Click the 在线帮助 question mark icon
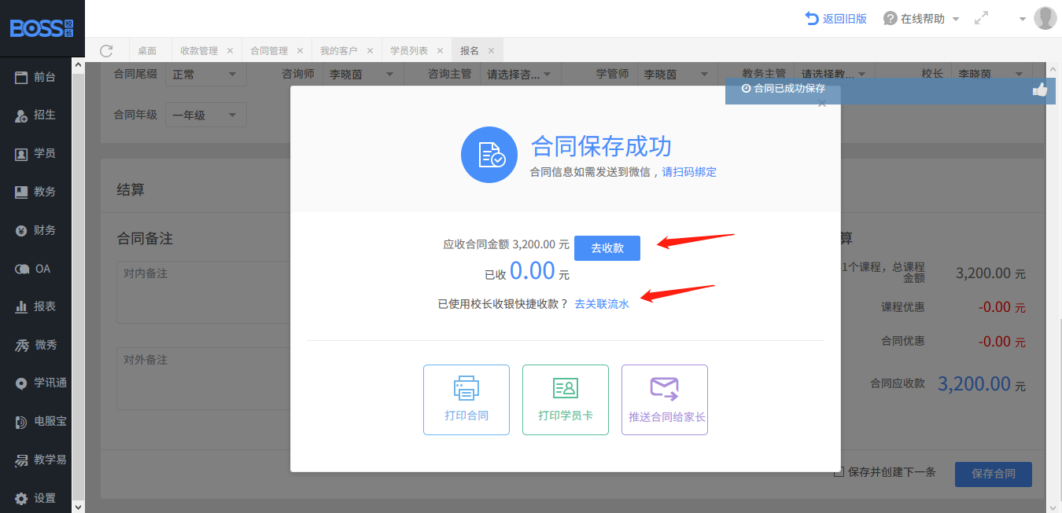 coord(890,18)
